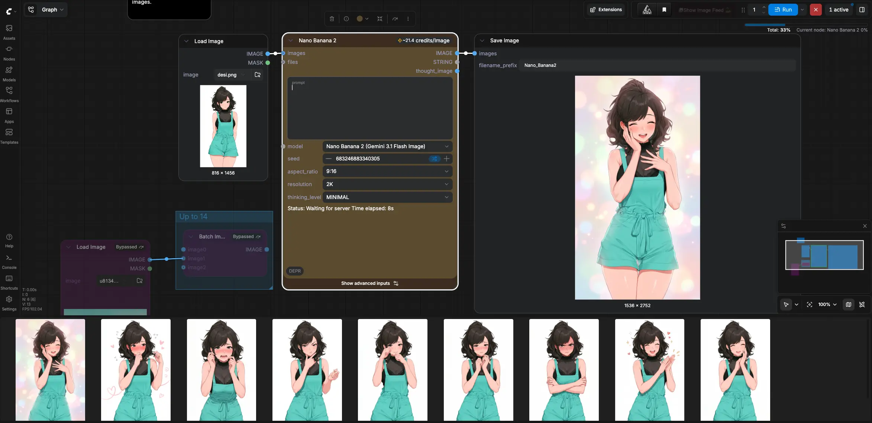The image size is (872, 423).
Task: Open the Workflows sidebar panel
Action: click(x=9, y=94)
